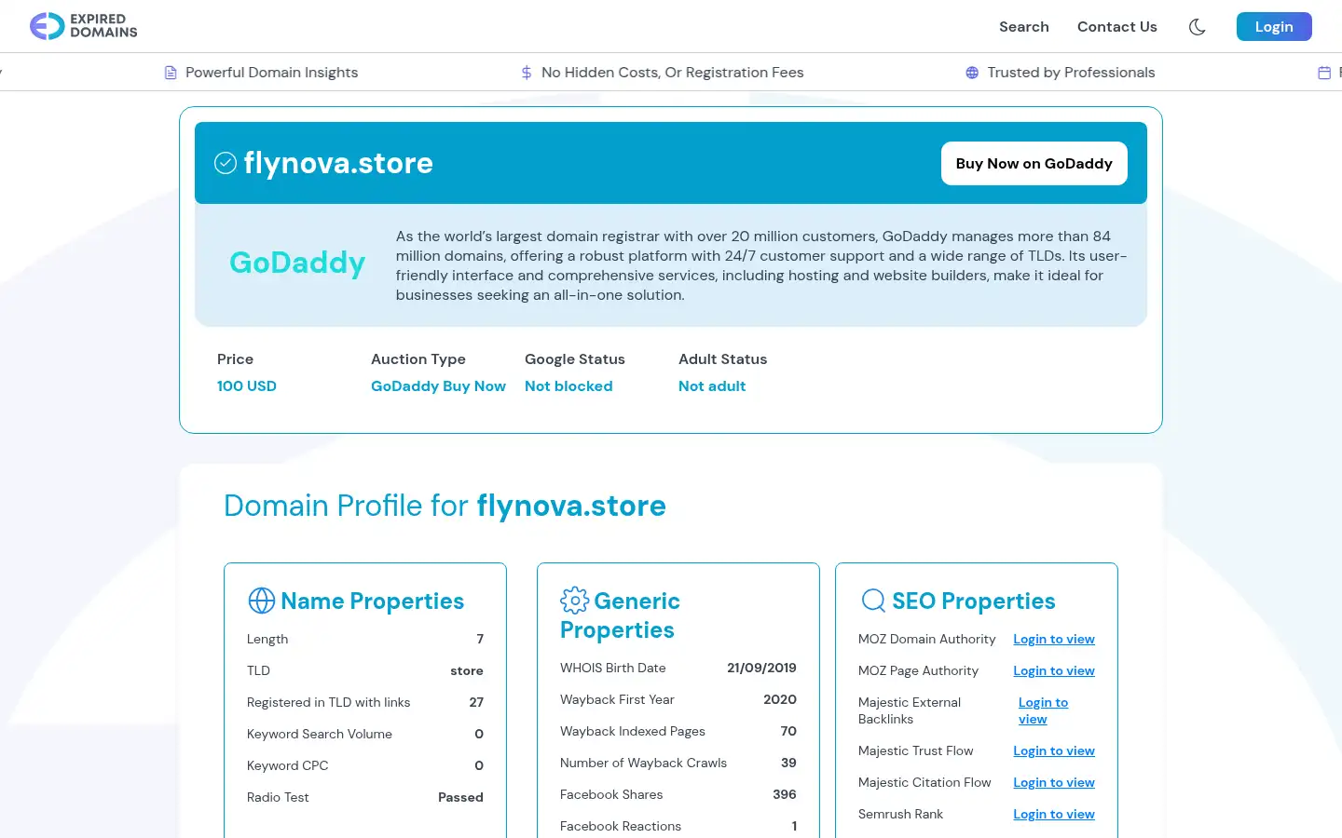1342x838 pixels.
Task: Click the GoDaddy description paragraph
Action: (761, 265)
